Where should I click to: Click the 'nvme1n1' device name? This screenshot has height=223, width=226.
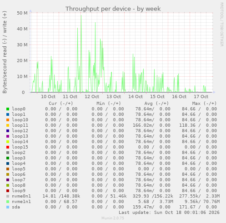(21, 202)
